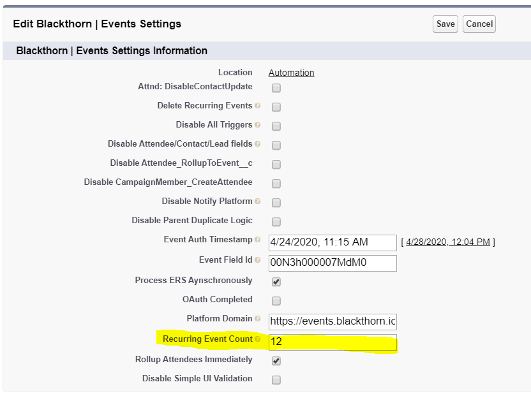Click the Events Settings Information section header
531x410 pixels.
(112, 51)
